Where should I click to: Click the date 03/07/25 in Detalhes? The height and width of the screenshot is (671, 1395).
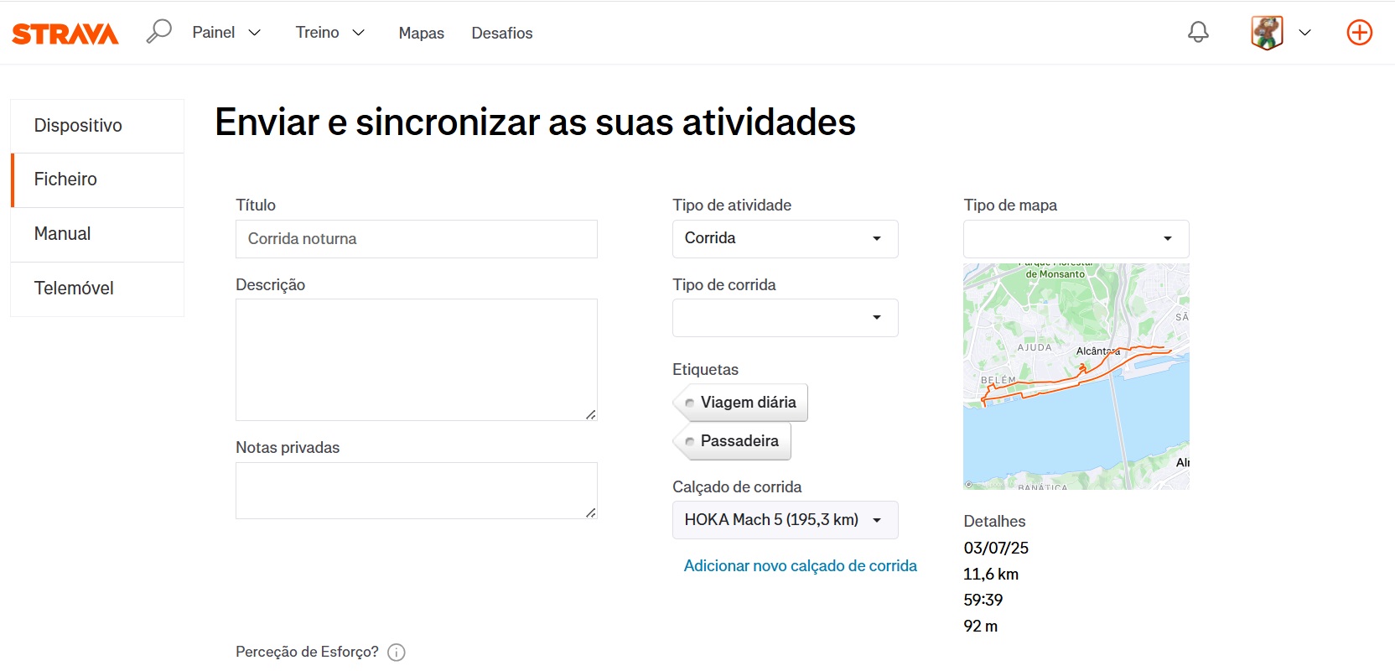pyautogui.click(x=995, y=549)
